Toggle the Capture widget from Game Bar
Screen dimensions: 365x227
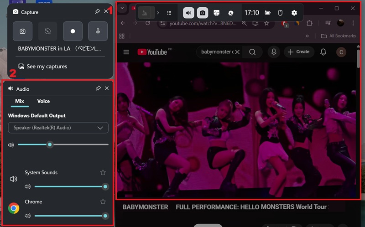(203, 13)
